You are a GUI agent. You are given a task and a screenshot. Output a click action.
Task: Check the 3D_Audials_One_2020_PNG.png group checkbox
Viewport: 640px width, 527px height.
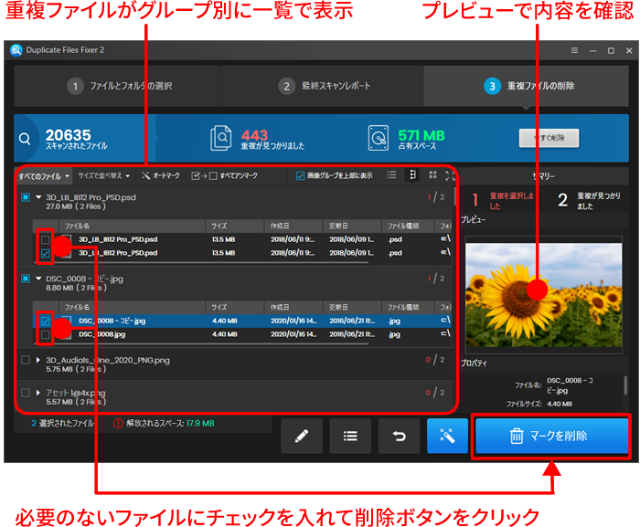coord(26,360)
